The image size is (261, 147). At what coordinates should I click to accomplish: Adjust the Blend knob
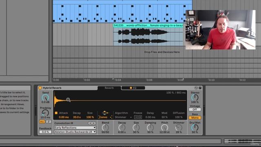coord(105,128)
